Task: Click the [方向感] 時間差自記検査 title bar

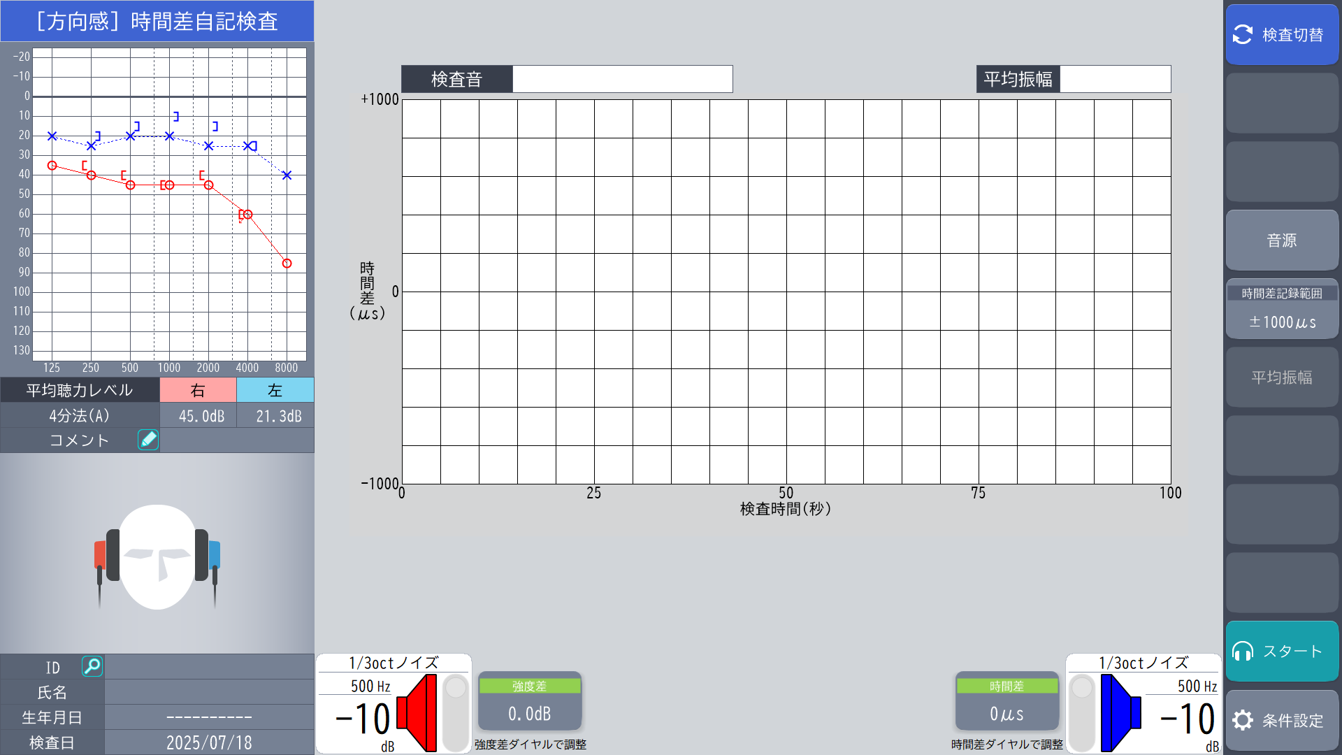Action: [x=157, y=21]
